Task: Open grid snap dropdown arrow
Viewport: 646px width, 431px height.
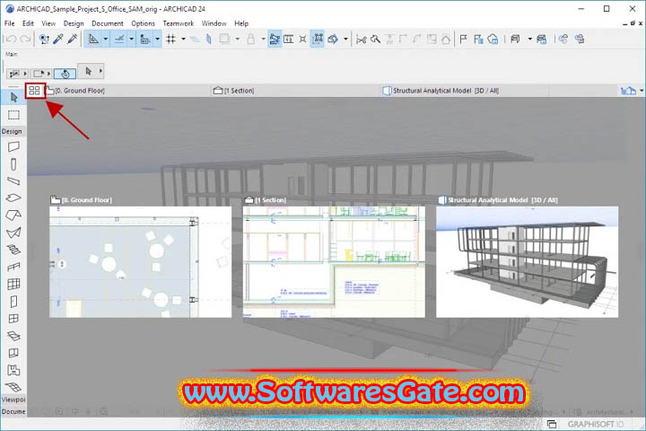Action: (x=183, y=40)
